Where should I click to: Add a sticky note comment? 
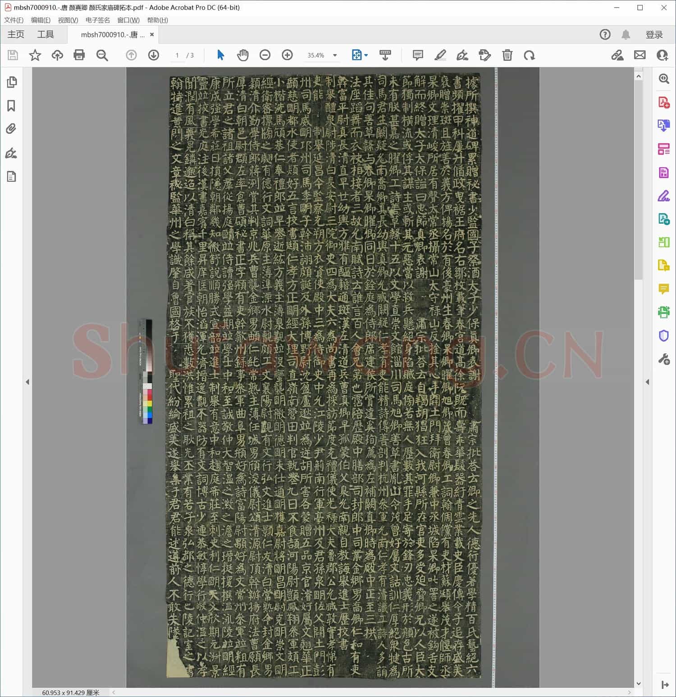pyautogui.click(x=418, y=55)
